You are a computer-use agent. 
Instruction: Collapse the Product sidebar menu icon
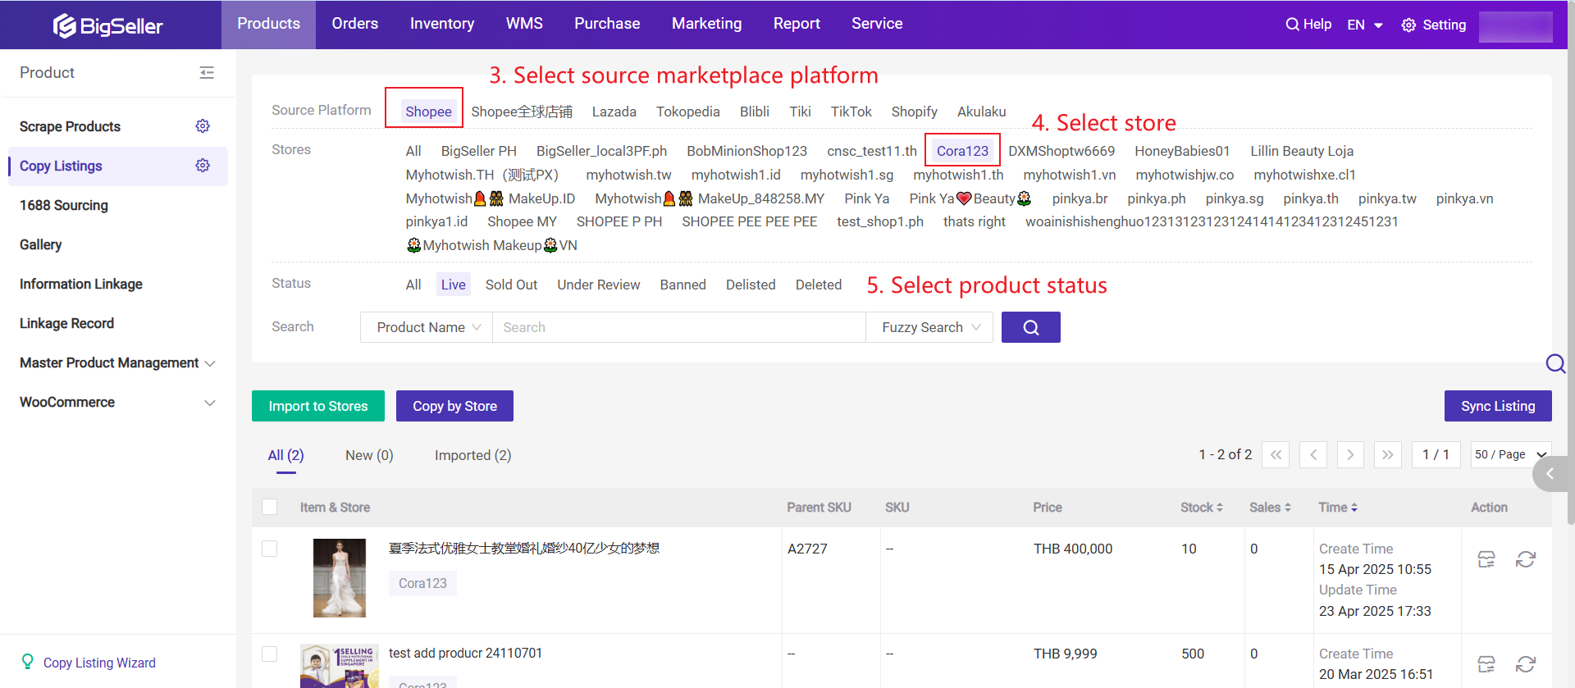pos(207,73)
